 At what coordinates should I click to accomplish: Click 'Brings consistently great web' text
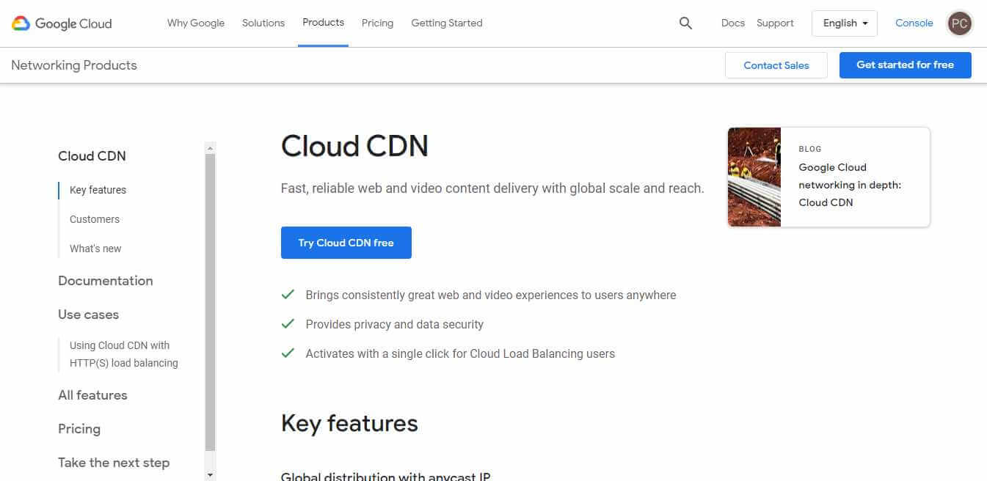(491, 295)
